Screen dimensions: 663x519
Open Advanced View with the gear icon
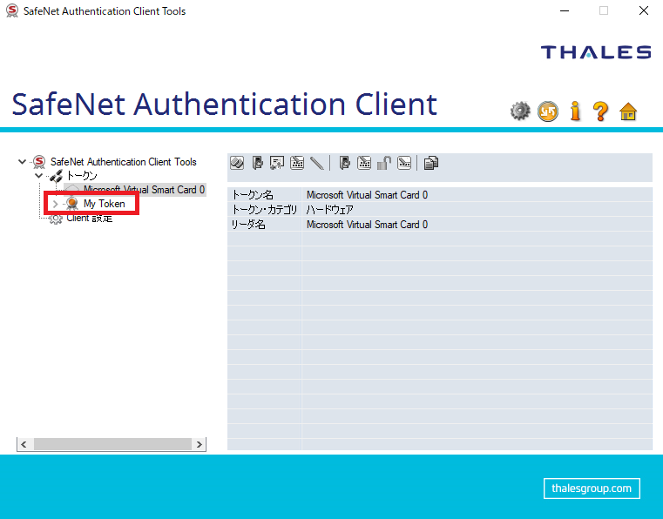(520, 111)
